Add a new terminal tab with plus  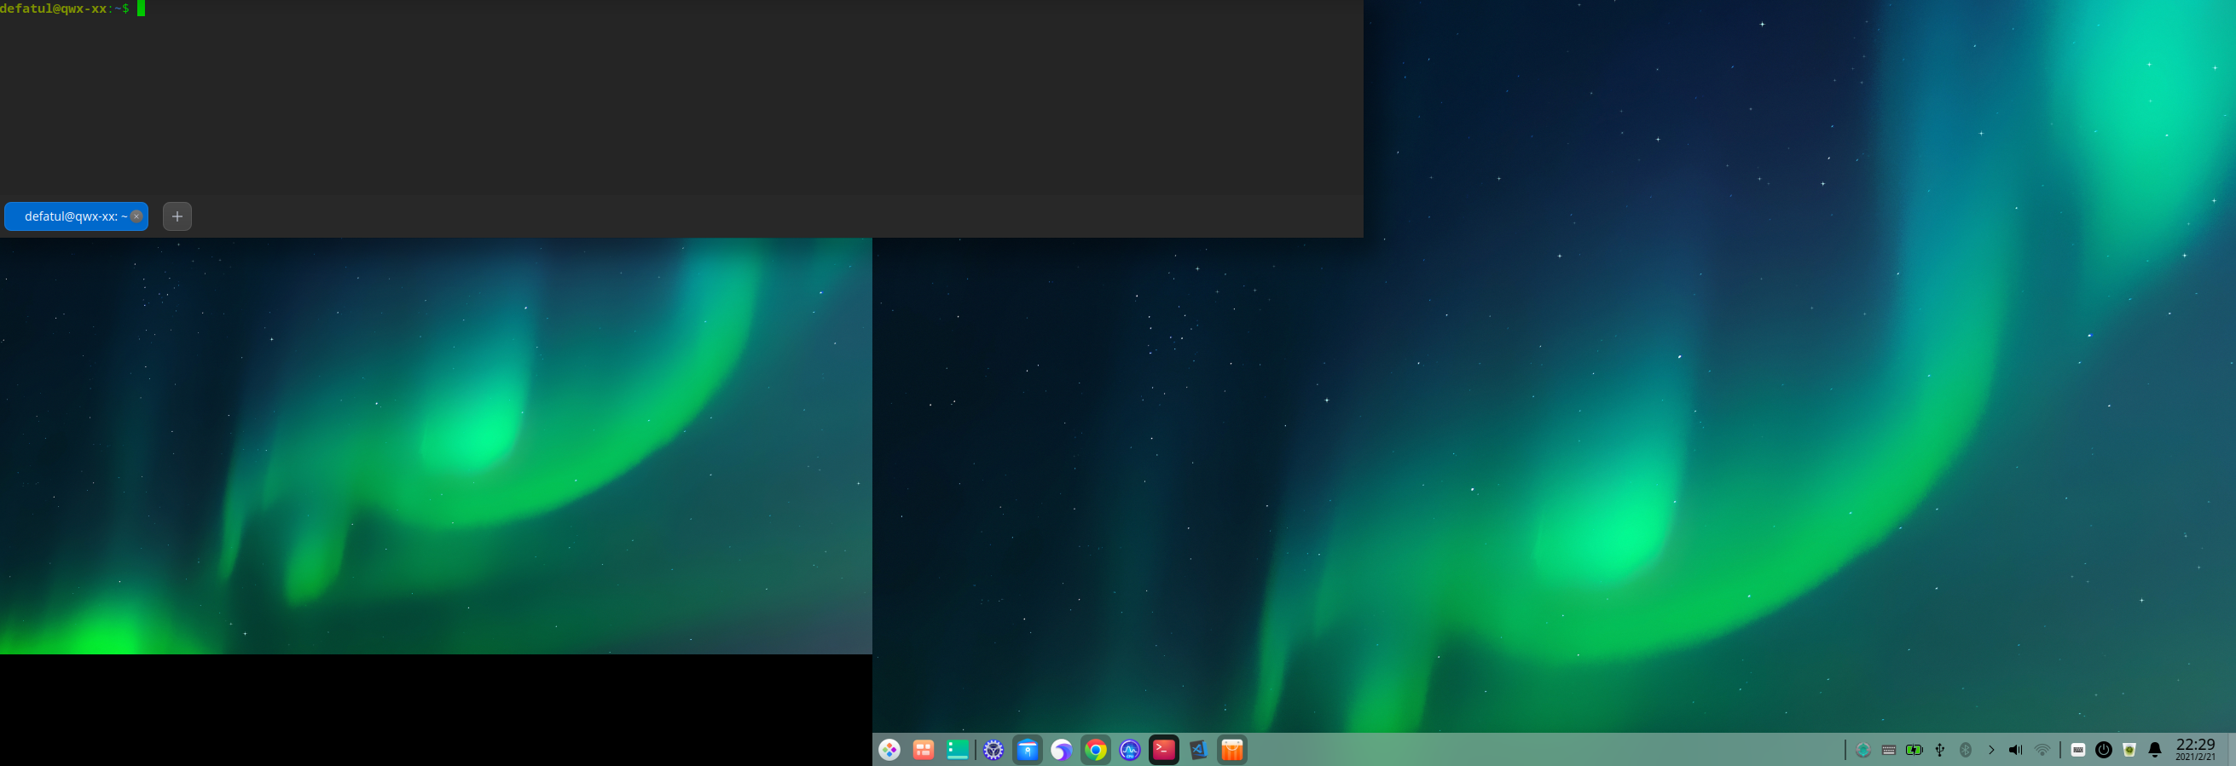[x=177, y=216]
